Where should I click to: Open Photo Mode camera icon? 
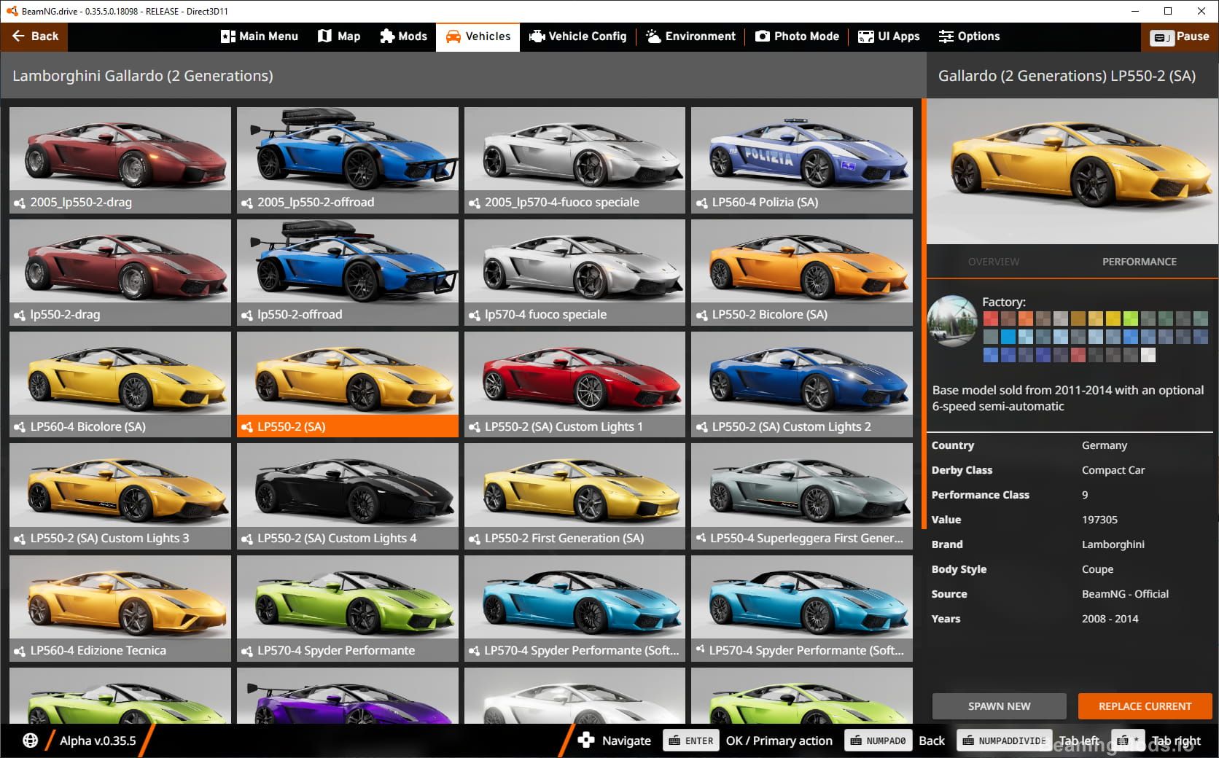762,36
